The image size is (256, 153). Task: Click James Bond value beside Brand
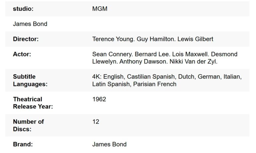pos(109,144)
